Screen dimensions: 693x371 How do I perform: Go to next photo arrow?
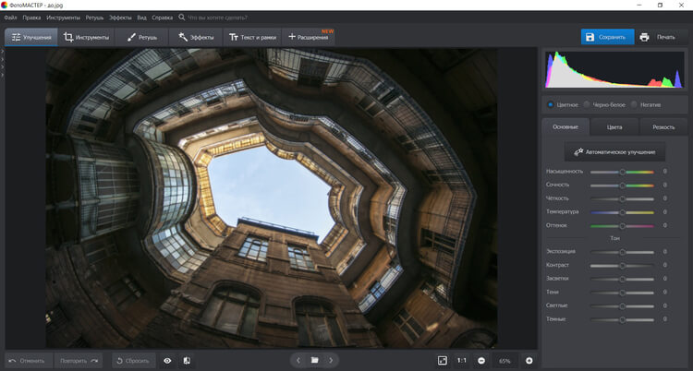(332, 360)
